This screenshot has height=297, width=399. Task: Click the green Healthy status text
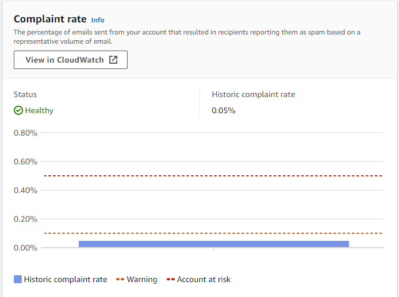click(x=39, y=110)
